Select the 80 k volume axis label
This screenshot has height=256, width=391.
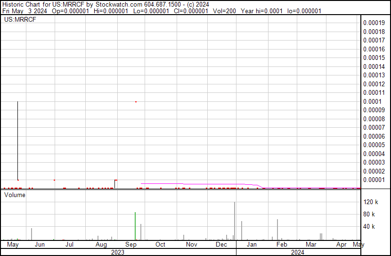369,214
